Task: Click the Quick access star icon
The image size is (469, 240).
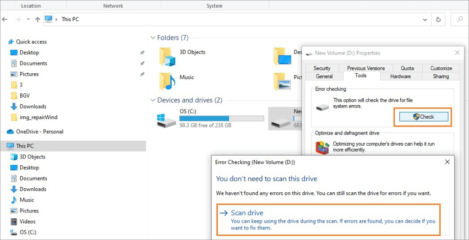Action: click(11, 42)
